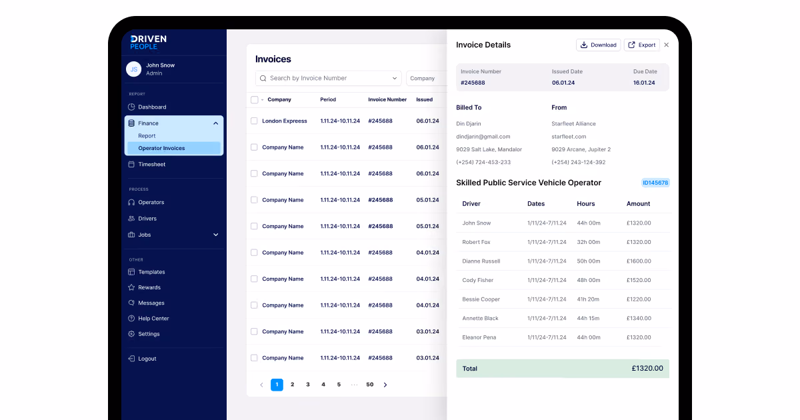Open the invoice number search dropdown arrow

pos(395,78)
